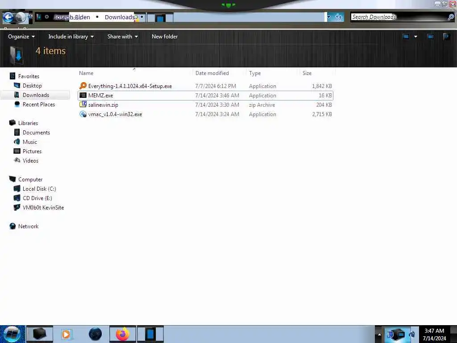Click the Downloads breadcrumb segment
Screen dimensions: 457x343
pyautogui.click(x=120, y=17)
